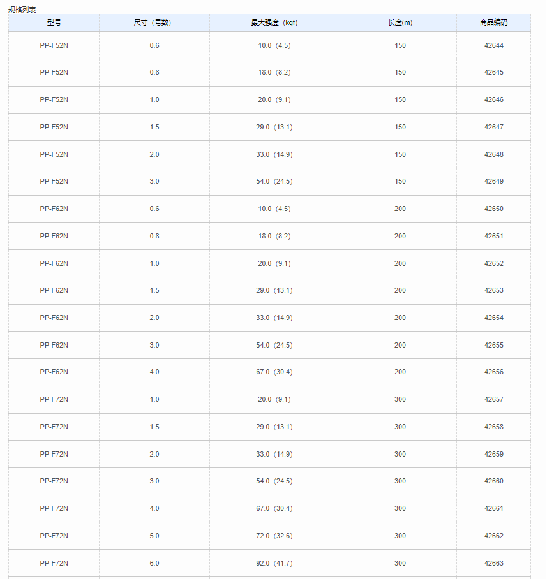Select product code 42649
Screen dimensions: 554x579
(494, 181)
